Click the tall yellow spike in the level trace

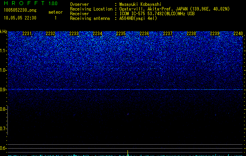(x=128, y=153)
